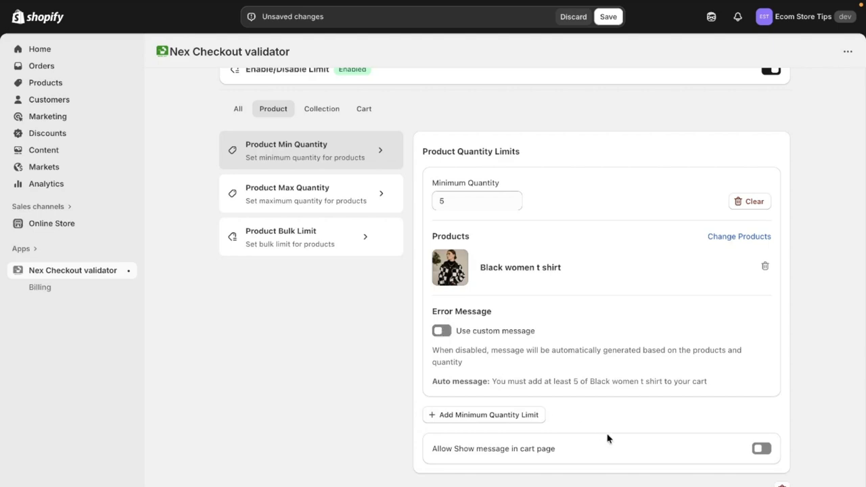Screen dimensions: 866x487
Task: Clear the minimum quantity limit
Action: point(750,202)
